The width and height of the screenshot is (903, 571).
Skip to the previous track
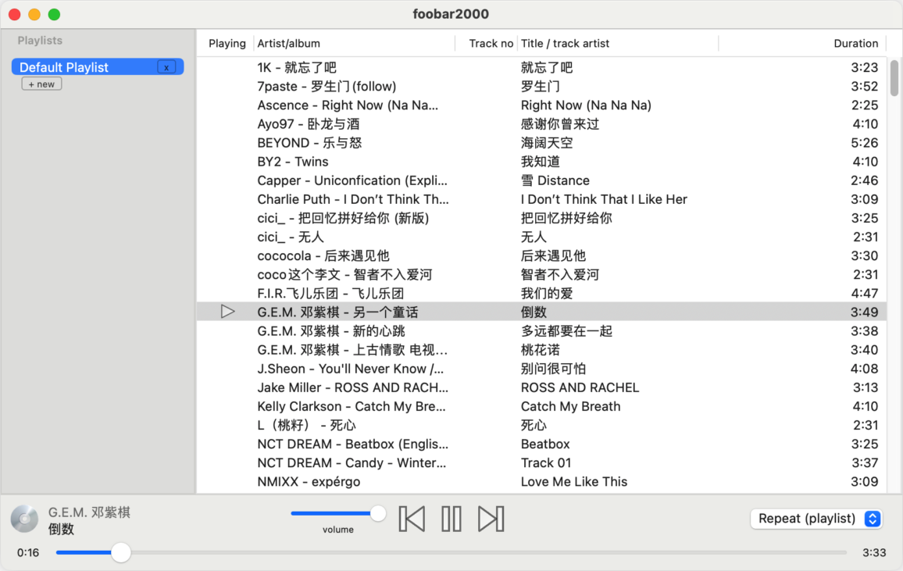click(412, 519)
